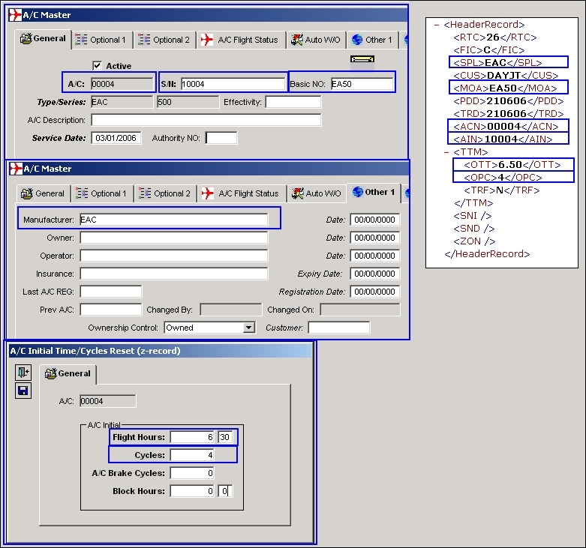Click the OTT 6.50 line in XML
The width and height of the screenshot is (586, 548).
pyautogui.click(x=512, y=165)
